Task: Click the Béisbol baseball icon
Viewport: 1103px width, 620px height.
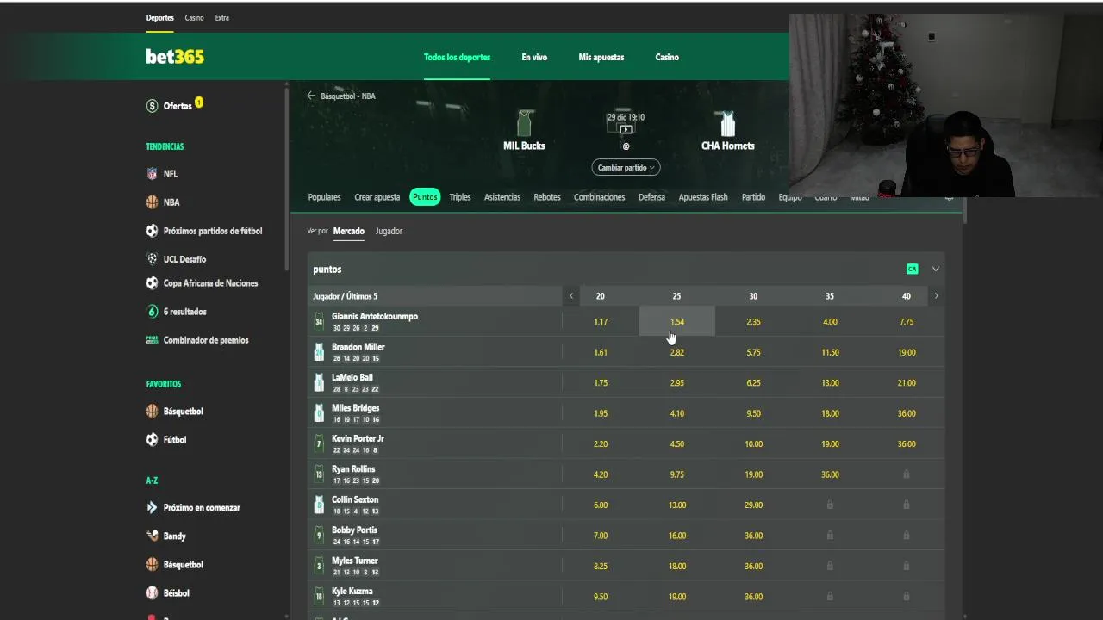Action: [x=153, y=593]
